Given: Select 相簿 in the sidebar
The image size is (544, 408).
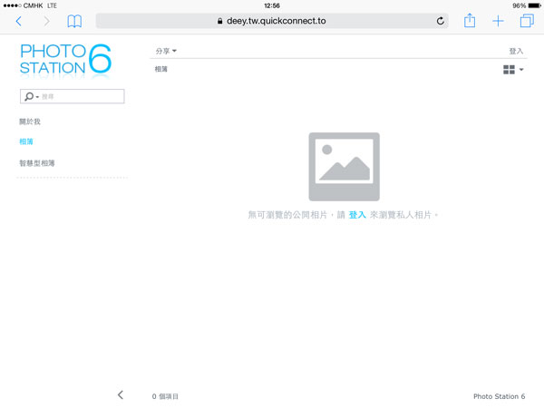Looking at the screenshot, I should click(26, 141).
